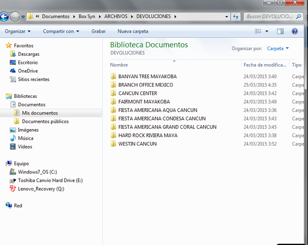Minimize the Explorer window
308x245 pixels.
click(x=268, y=3)
